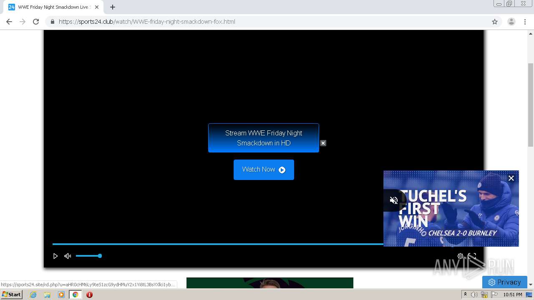Enter fullscreen mode on the player
The image size is (534, 300).
pyautogui.click(x=472, y=256)
